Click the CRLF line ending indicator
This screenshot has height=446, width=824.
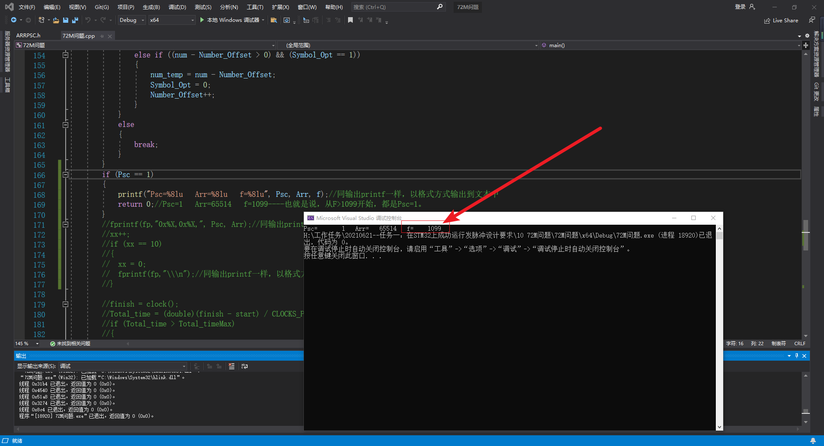click(800, 344)
